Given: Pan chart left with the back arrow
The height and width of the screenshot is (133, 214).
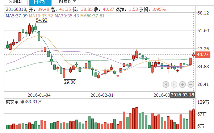Looking at the screenshot, I should 166,84.
